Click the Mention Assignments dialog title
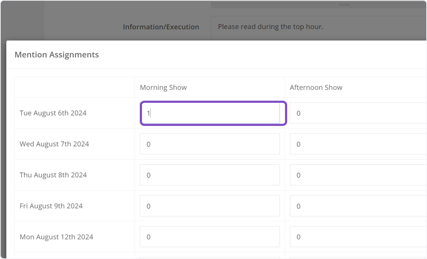This screenshot has width=427, height=259. click(57, 55)
